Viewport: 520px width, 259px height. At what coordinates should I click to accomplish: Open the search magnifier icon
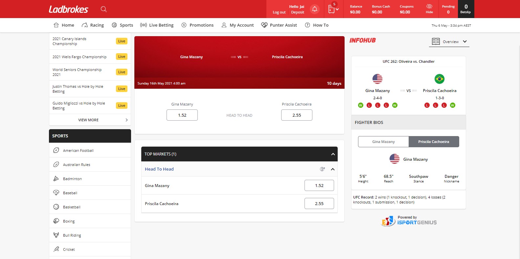(x=104, y=9)
